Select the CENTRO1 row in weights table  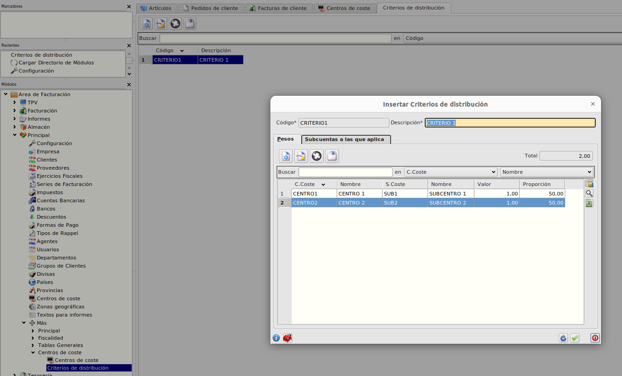[421, 194]
